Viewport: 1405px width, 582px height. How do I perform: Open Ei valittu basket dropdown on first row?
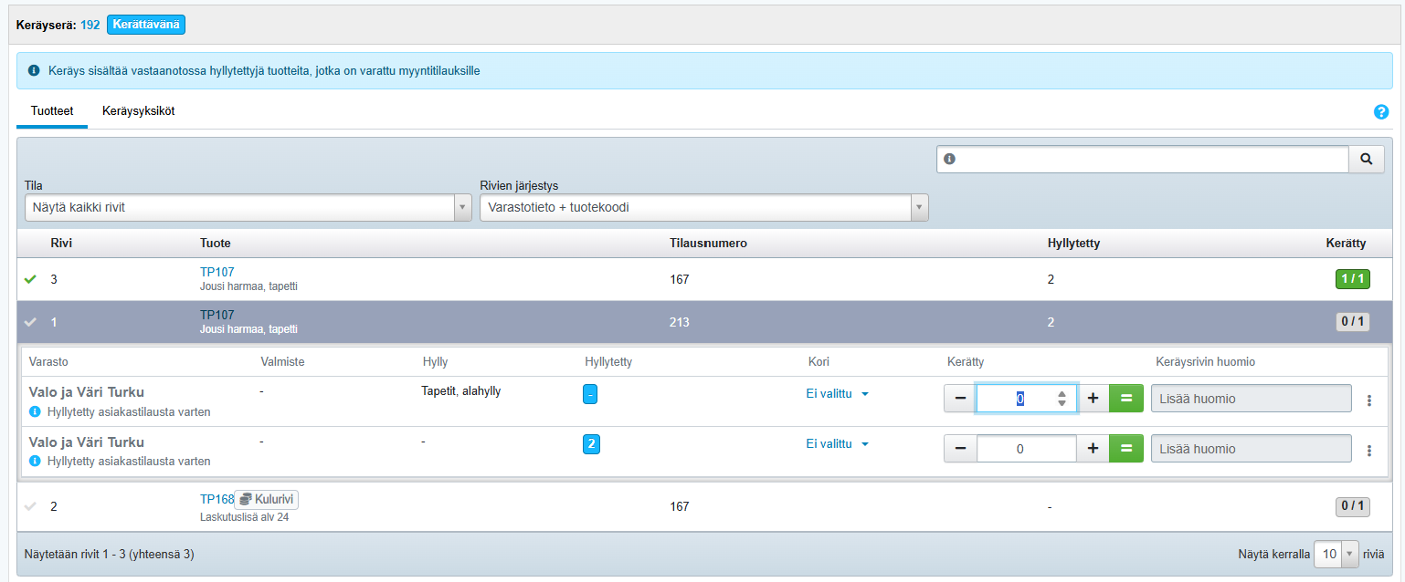[x=837, y=394]
